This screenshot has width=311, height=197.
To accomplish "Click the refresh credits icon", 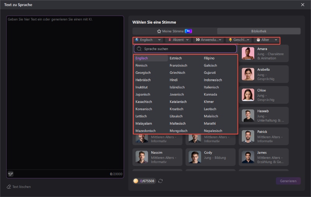I will point(160,181).
